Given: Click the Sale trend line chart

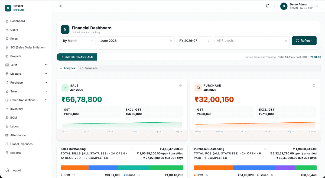Looking at the screenshot, I should 122,126.
